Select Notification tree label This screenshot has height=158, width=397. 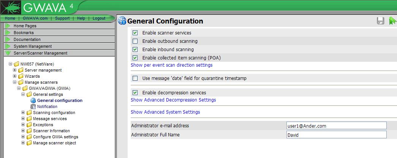(47, 106)
